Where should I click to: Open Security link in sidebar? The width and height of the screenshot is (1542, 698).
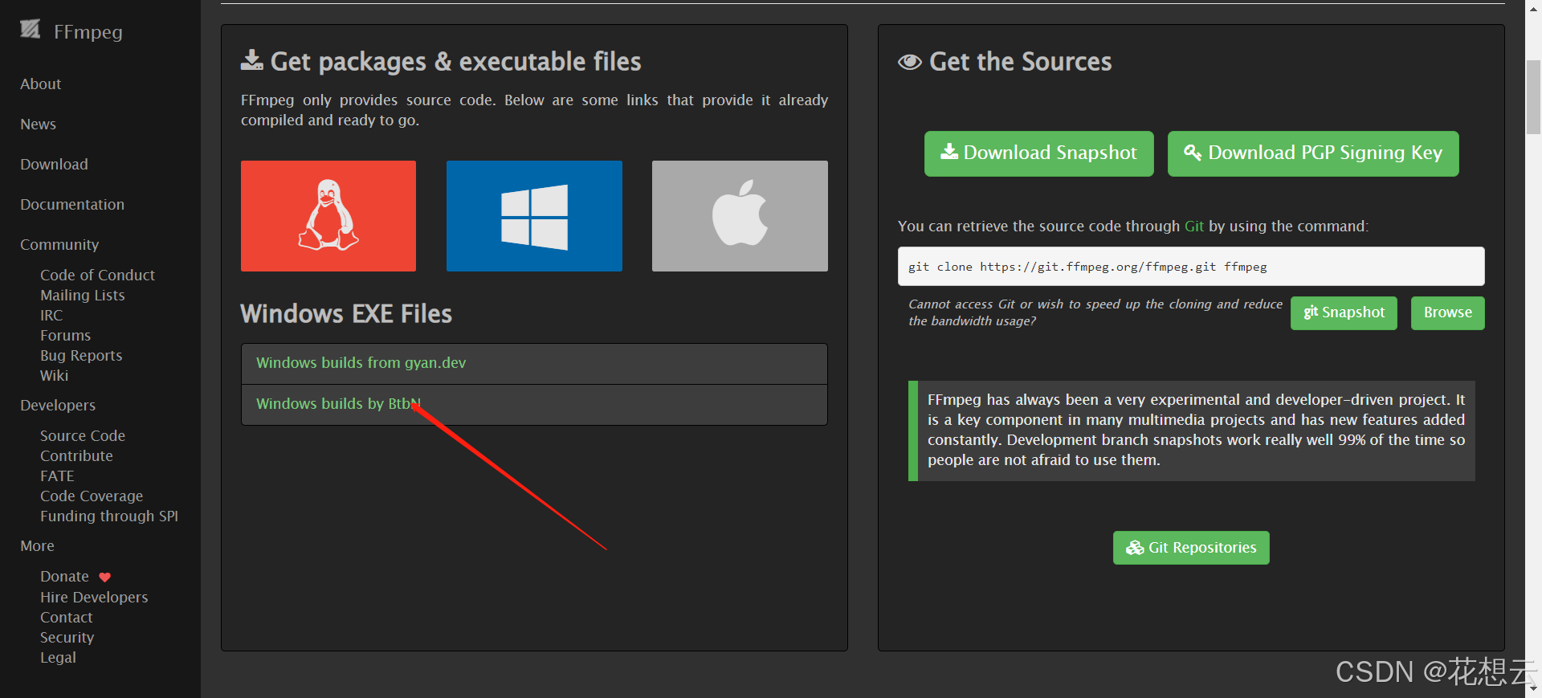click(x=67, y=638)
